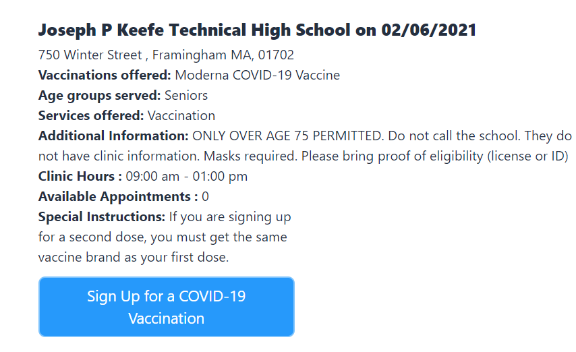Click the 02/06/2021 date in the heading
This screenshot has height=352, width=576.
[429, 30]
